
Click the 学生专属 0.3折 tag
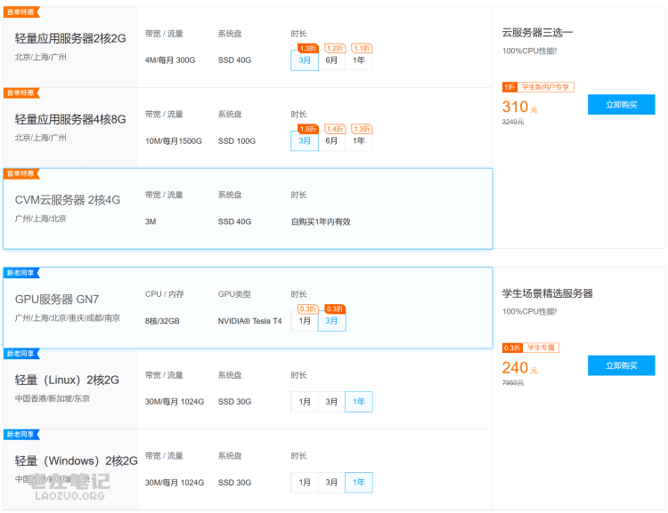540,348
